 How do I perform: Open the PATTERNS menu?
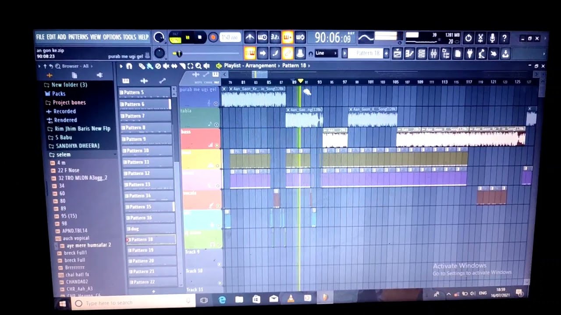tap(78, 37)
